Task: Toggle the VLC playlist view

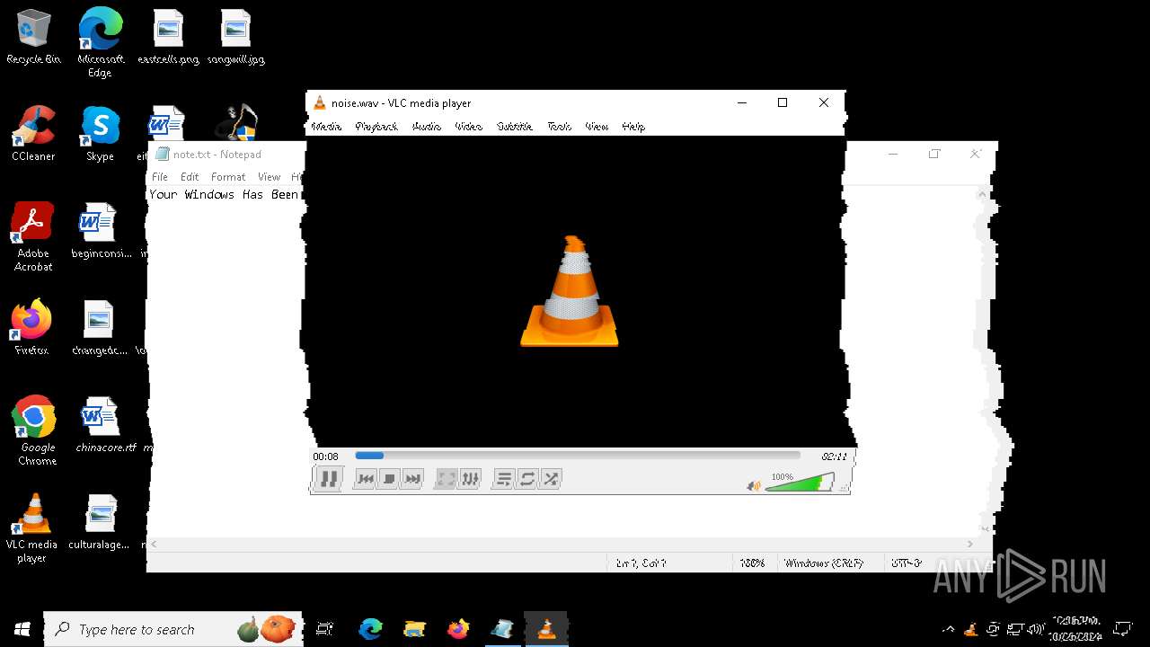Action: (504, 479)
